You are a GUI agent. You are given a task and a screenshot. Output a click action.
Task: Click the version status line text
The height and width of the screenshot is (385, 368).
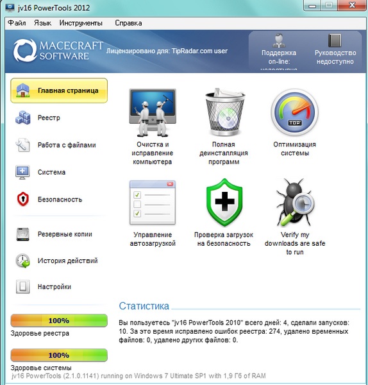click(138, 376)
